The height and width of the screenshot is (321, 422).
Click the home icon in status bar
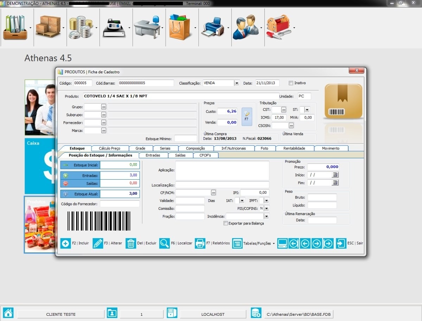8,313
